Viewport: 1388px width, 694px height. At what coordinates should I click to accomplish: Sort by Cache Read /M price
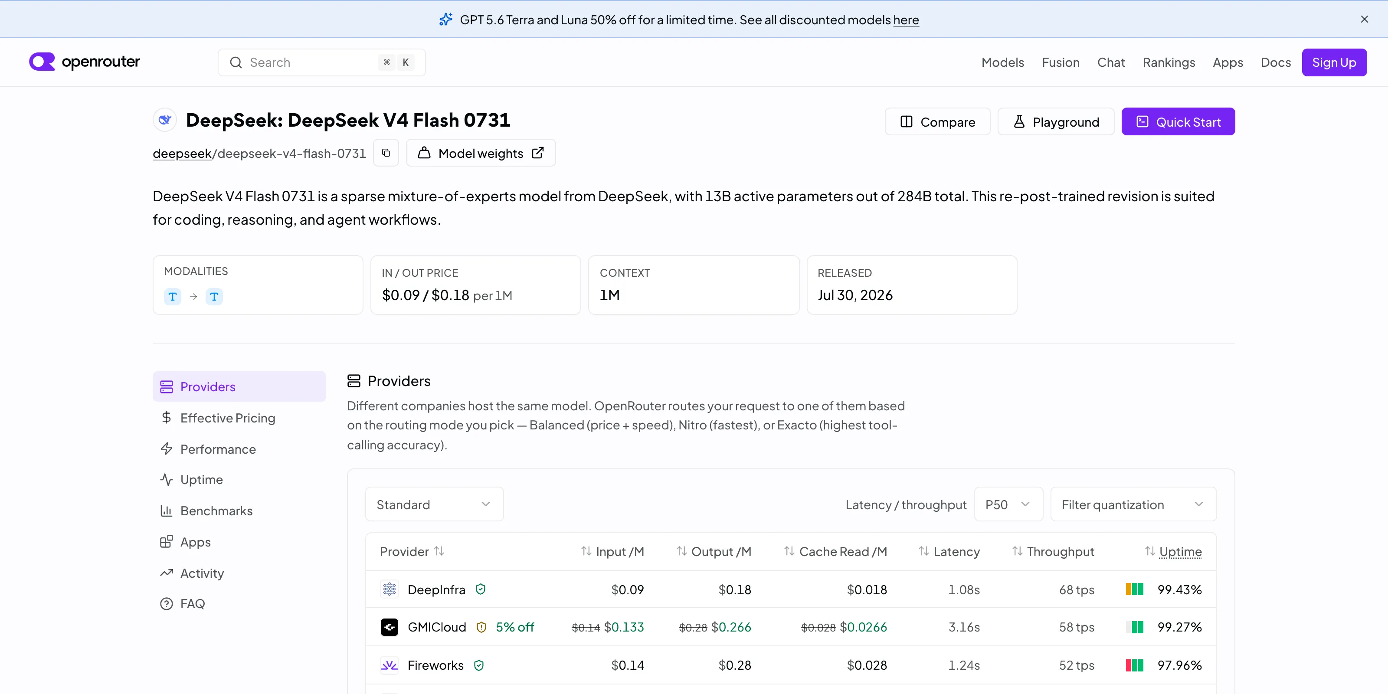pyautogui.click(x=835, y=551)
